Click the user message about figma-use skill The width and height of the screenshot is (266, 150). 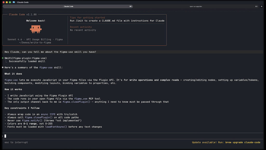(50, 52)
